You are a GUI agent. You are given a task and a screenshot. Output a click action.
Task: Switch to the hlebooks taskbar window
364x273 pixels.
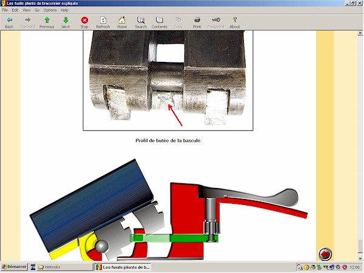tap(65, 267)
